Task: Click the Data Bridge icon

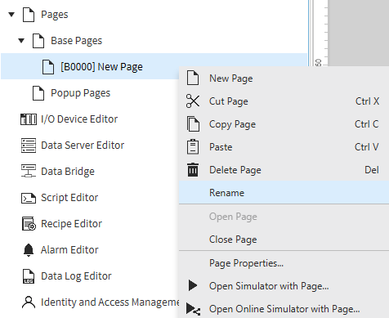Action: click(29, 171)
